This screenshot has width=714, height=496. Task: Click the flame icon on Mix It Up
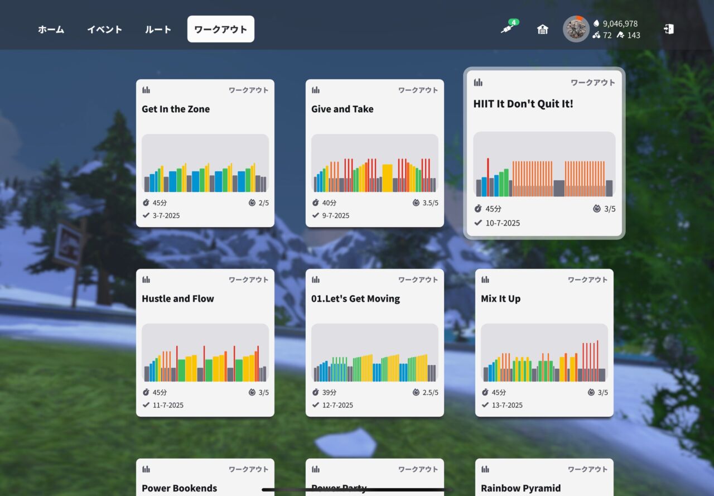[591, 393]
